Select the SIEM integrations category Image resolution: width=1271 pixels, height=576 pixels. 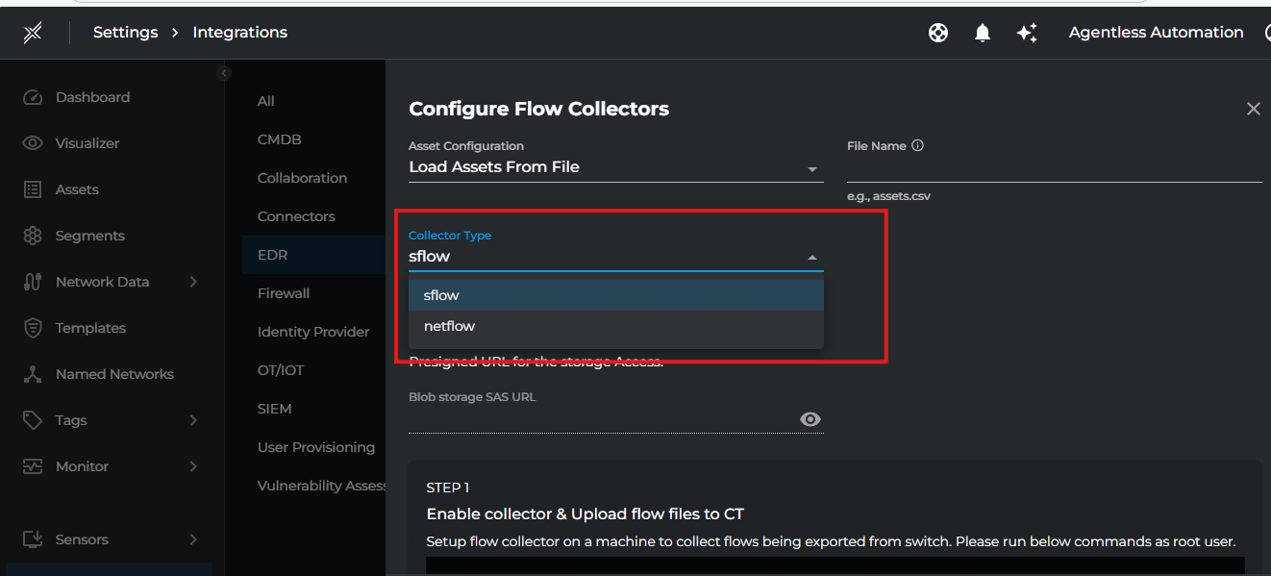click(274, 409)
